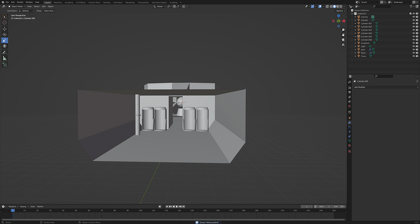The width and height of the screenshot is (420, 224).
Task: Switch to the Sculpting workspace tab
Action: click(69, 2)
